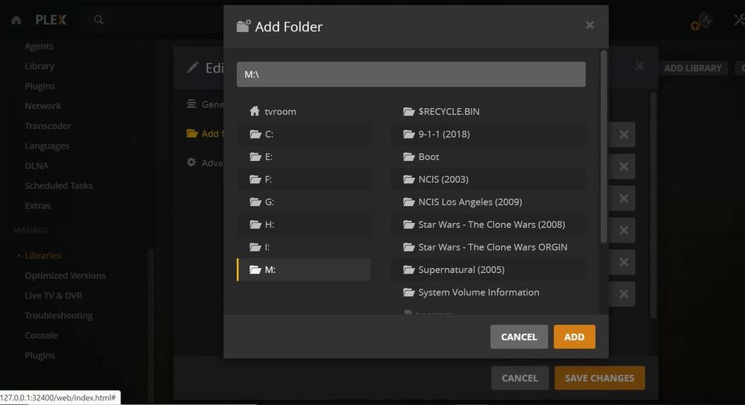Image resolution: width=745 pixels, height=405 pixels.
Task: Select the F: drive
Action: (x=304, y=180)
